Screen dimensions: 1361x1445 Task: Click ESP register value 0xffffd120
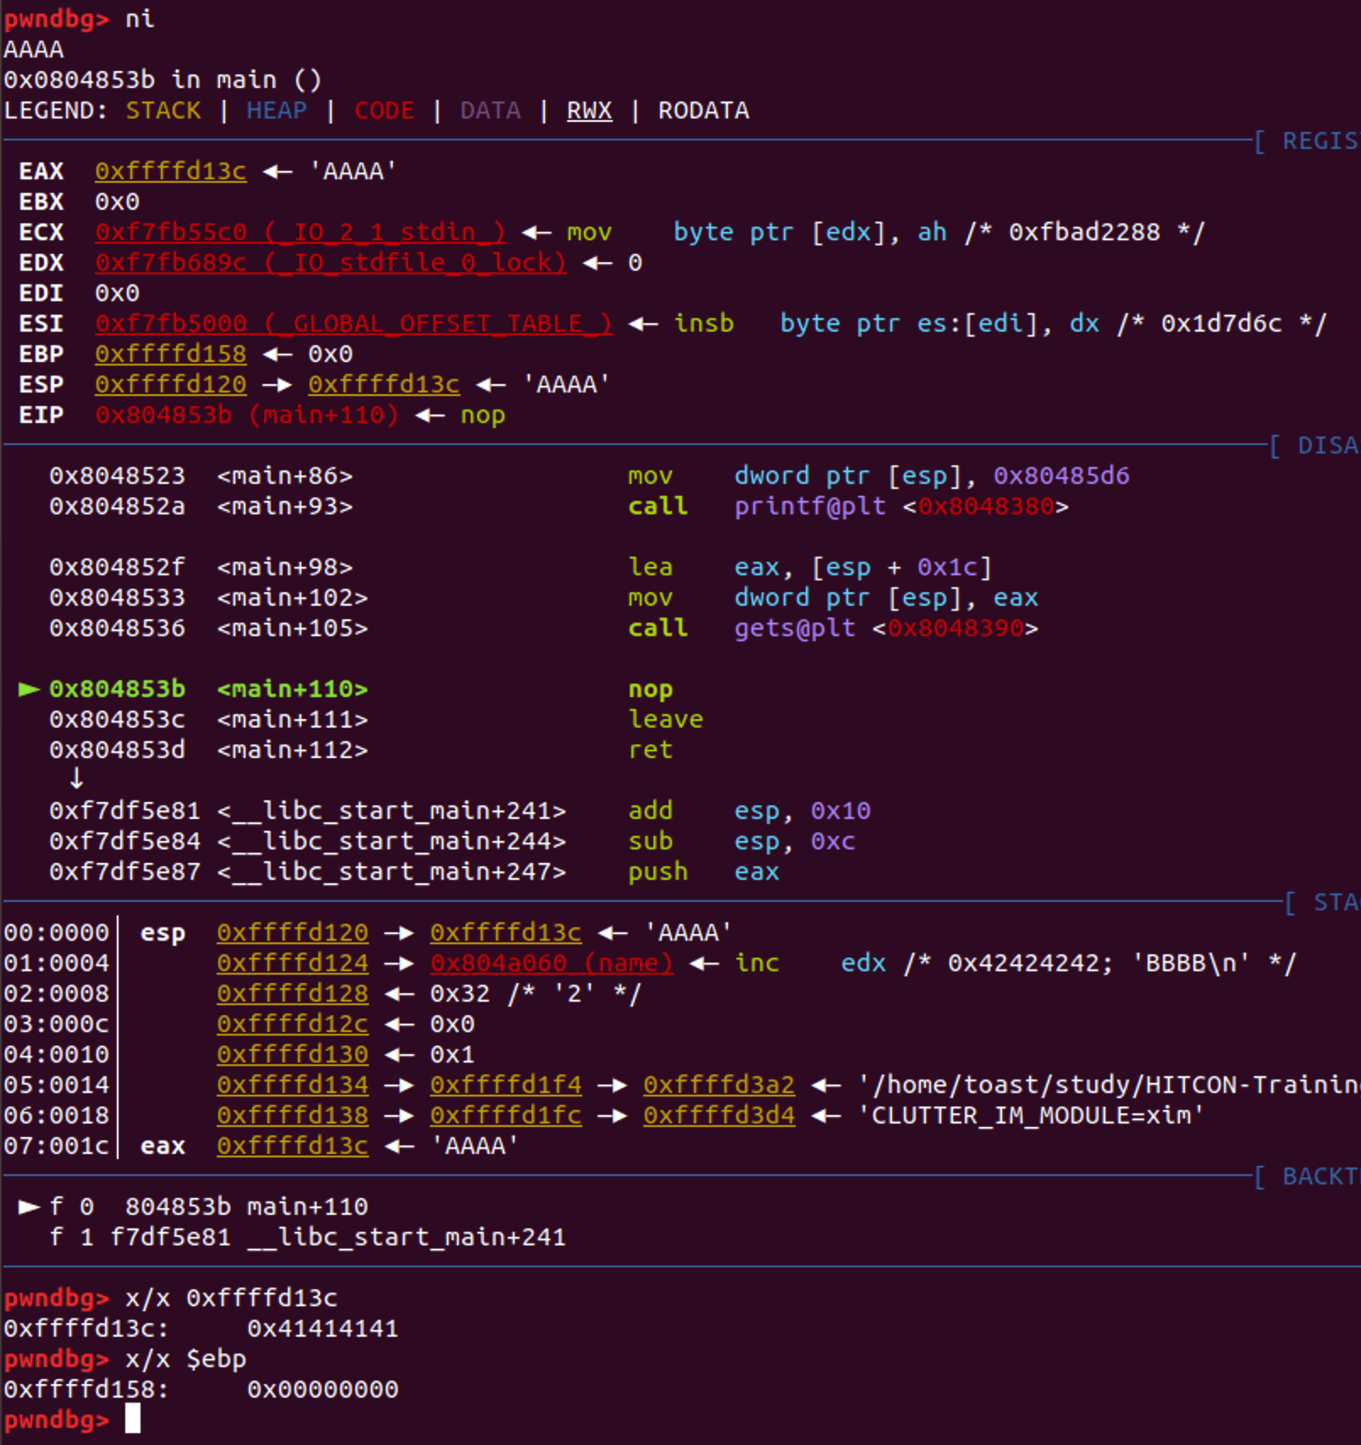(x=170, y=384)
